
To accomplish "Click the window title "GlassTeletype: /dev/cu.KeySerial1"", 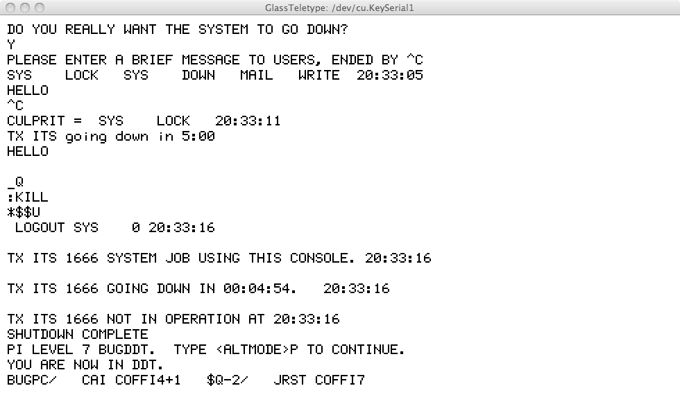I will [x=339, y=8].
